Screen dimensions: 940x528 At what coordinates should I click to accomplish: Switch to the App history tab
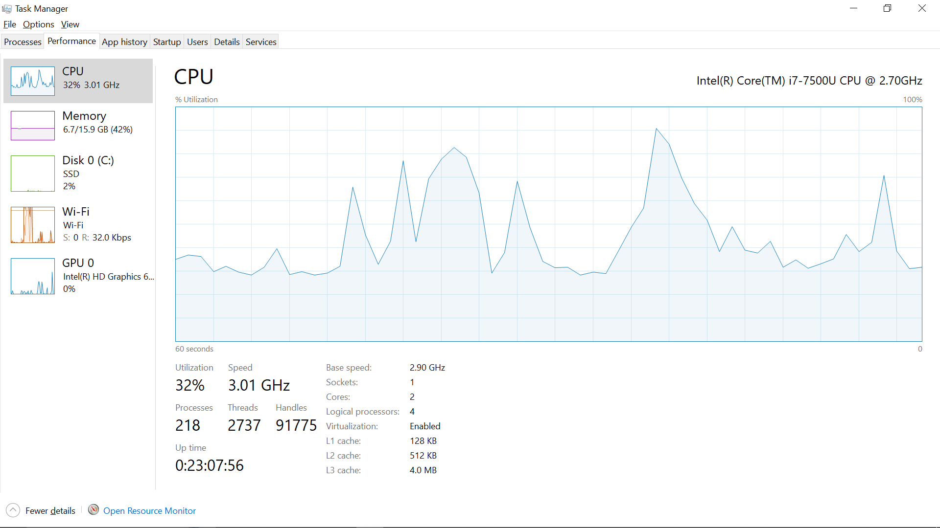coord(124,42)
